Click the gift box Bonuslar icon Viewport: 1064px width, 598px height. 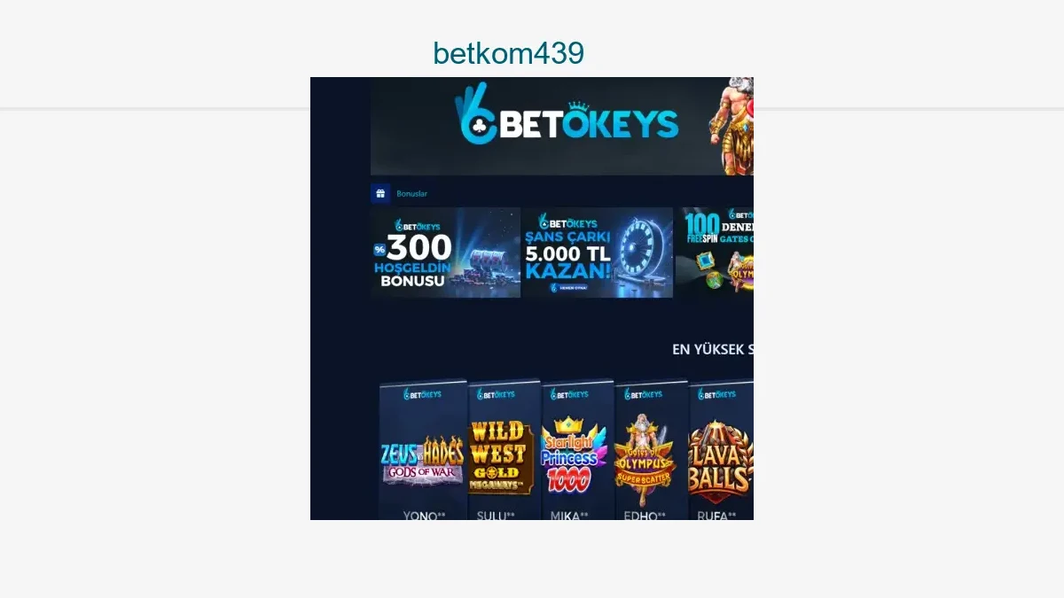click(x=380, y=193)
